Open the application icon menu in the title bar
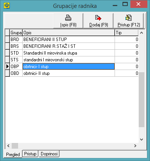Screen dimensions: 150x161 click(x=7, y=6)
